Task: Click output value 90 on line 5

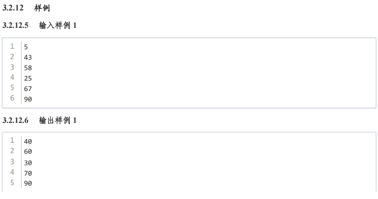Action: (28, 184)
